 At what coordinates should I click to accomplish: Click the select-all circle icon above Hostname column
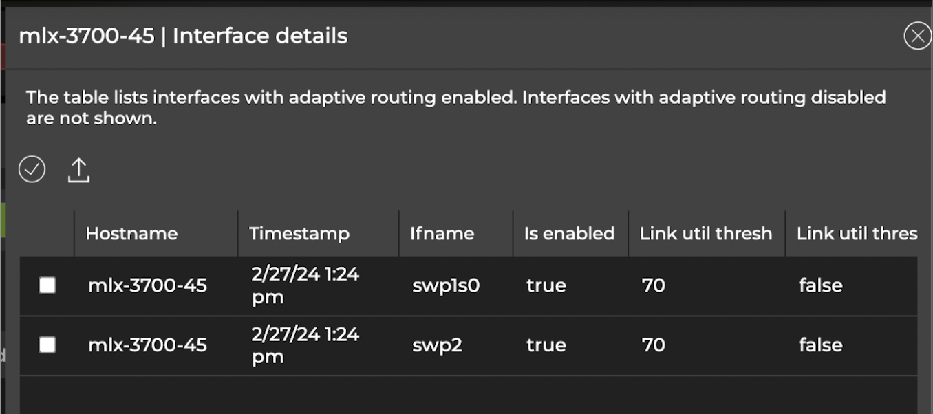point(31,169)
